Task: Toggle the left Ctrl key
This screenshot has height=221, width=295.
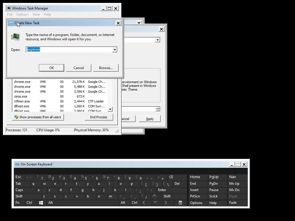Action: coord(30,203)
